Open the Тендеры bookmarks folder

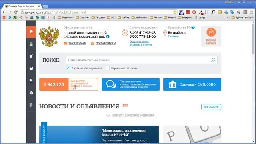point(98,18)
